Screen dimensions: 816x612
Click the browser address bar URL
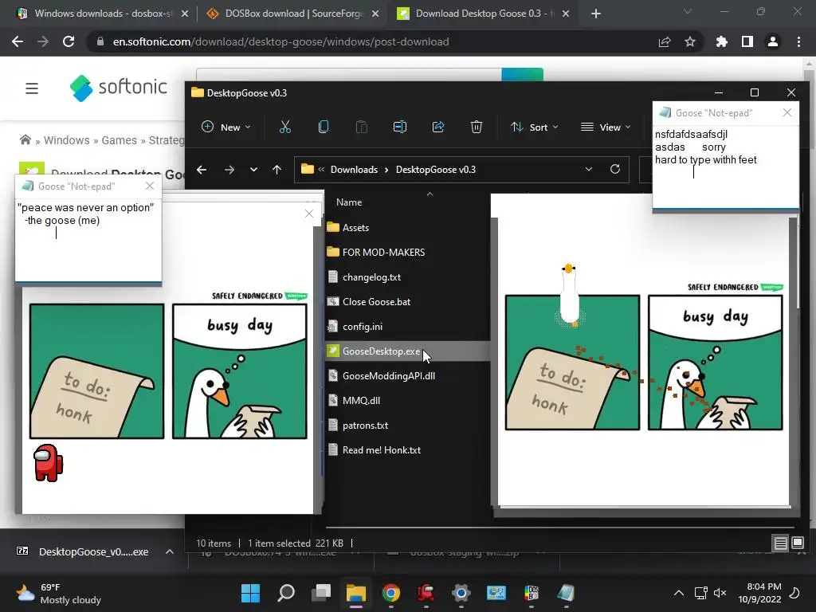pos(280,41)
